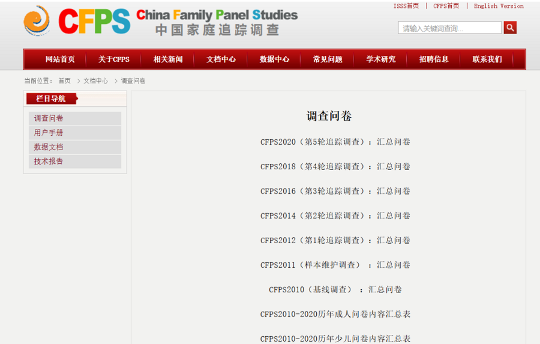This screenshot has height=344, width=540.
Task: Open the 数据中心 menu item
Action: pyautogui.click(x=274, y=59)
